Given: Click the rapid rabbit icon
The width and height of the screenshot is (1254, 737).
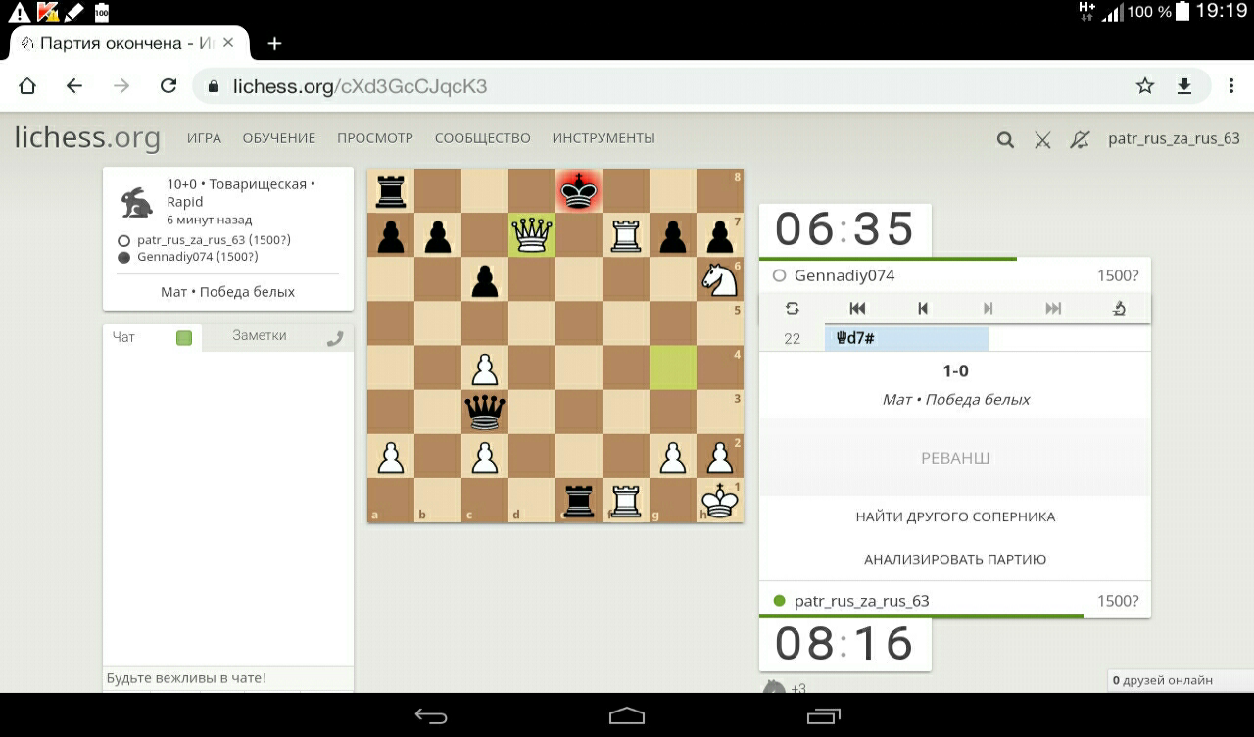Looking at the screenshot, I should click(137, 202).
